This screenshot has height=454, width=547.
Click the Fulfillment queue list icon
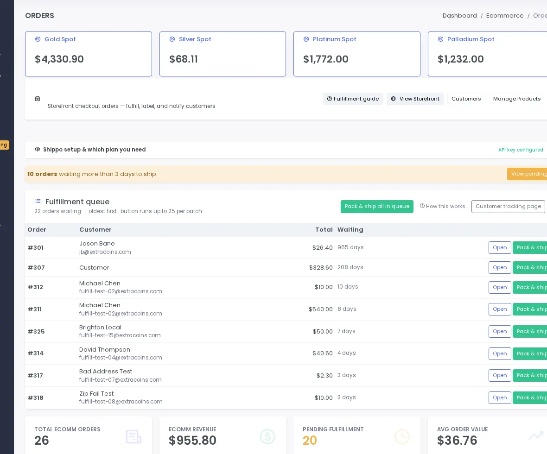coord(38,201)
